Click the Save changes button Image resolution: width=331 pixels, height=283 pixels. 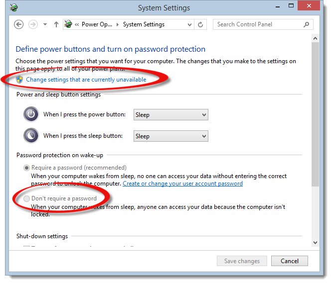pyautogui.click(x=242, y=261)
